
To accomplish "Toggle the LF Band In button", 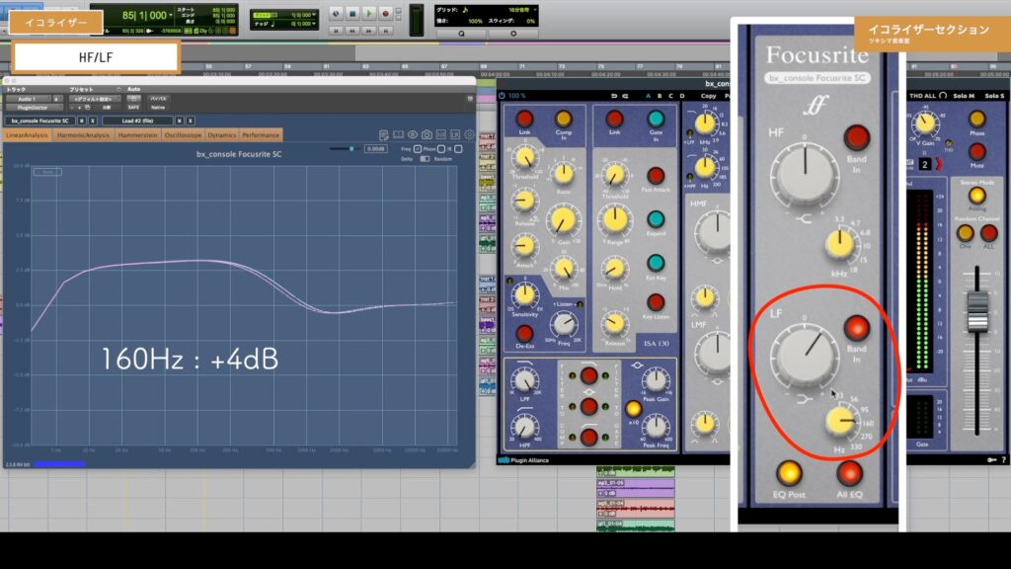I will coord(856,328).
